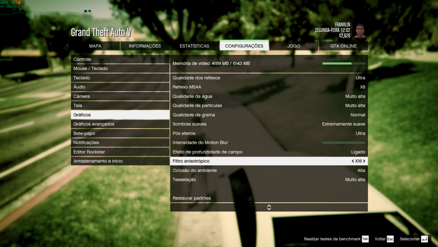
Task: Open Gráficos avançados settings
Action: click(x=120, y=124)
